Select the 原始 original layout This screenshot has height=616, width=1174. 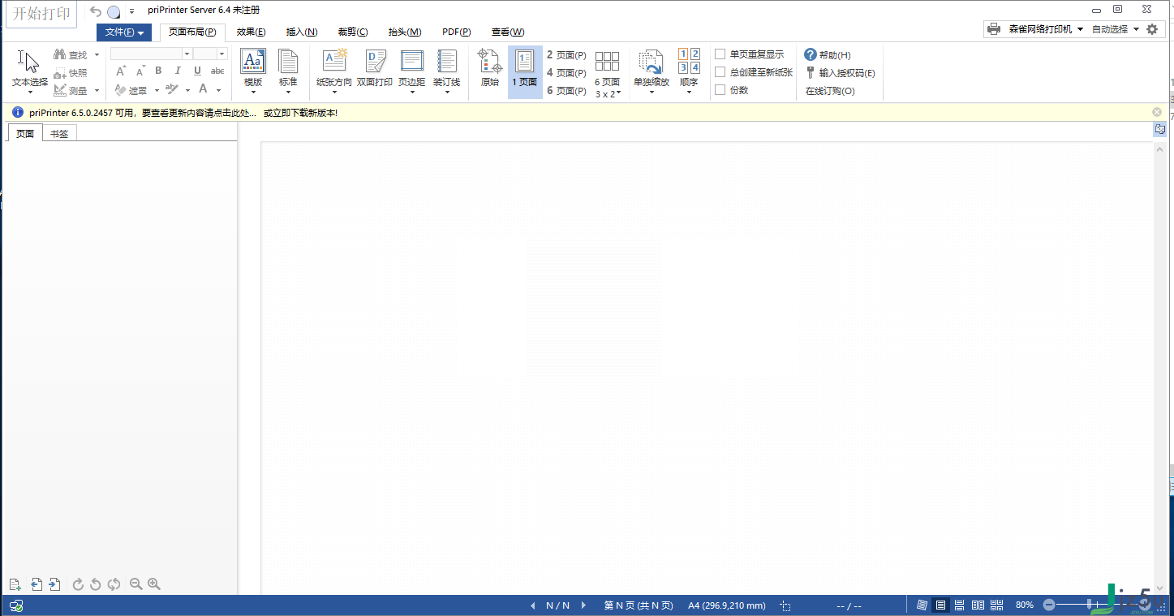point(489,68)
